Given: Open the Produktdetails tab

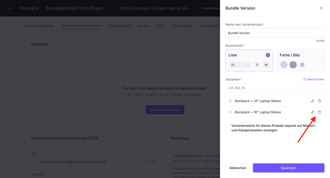Looking at the screenshot, I should click(119, 26).
